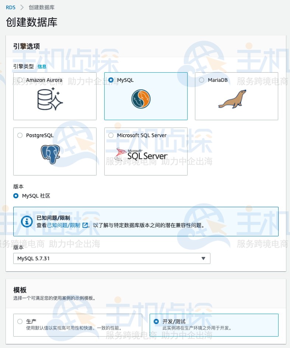Click the info circle icon in notice
290x348 pixels.
click(27, 222)
